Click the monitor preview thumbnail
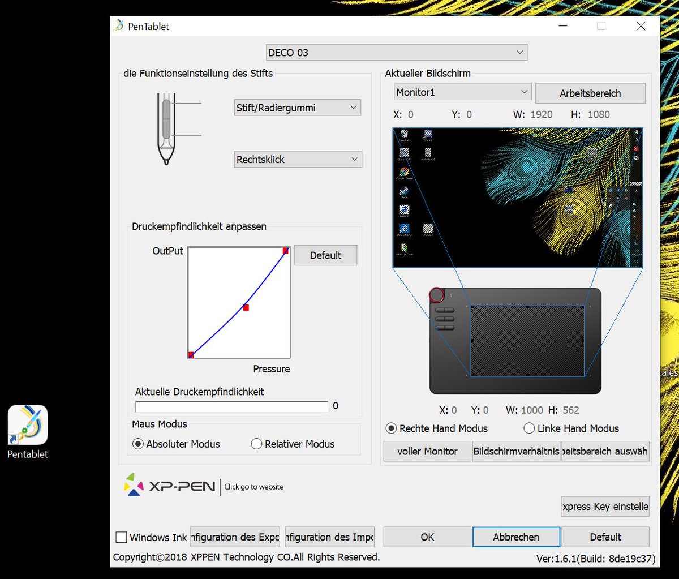 pyautogui.click(x=517, y=197)
